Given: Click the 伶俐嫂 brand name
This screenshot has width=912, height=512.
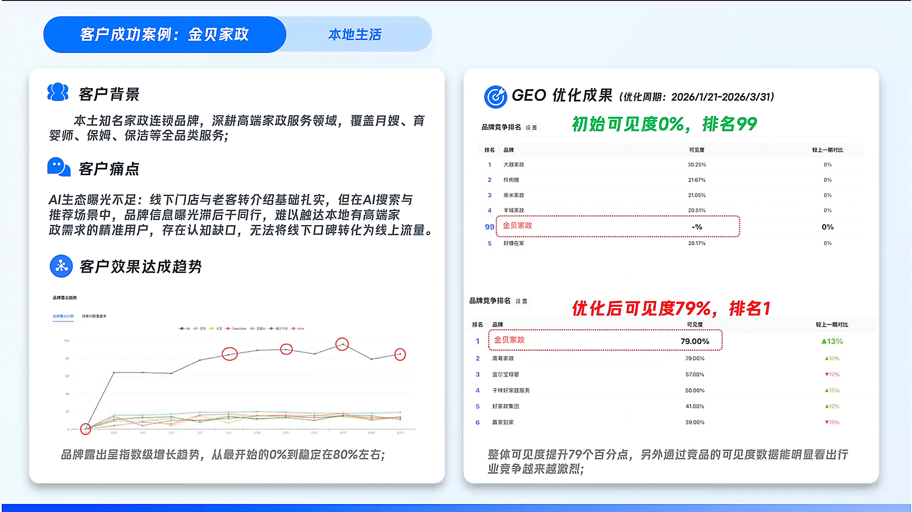Looking at the screenshot, I should [x=511, y=180].
